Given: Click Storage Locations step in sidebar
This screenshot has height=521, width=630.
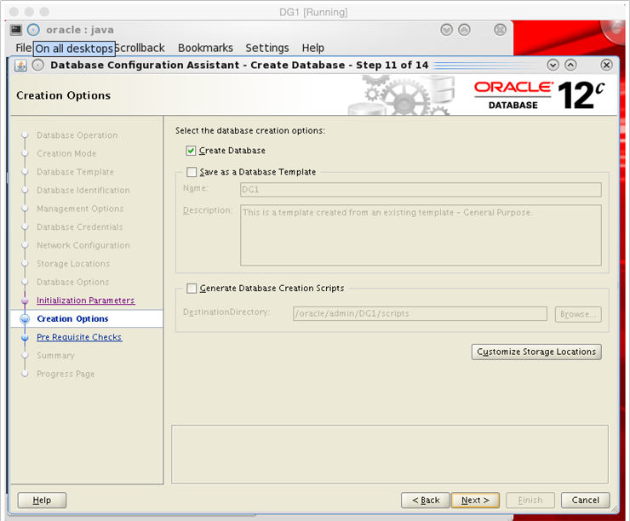Looking at the screenshot, I should click(x=73, y=264).
